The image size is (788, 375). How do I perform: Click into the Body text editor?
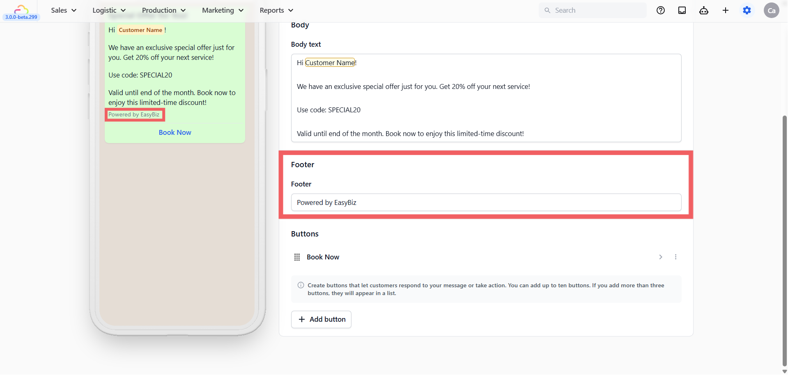click(x=486, y=98)
